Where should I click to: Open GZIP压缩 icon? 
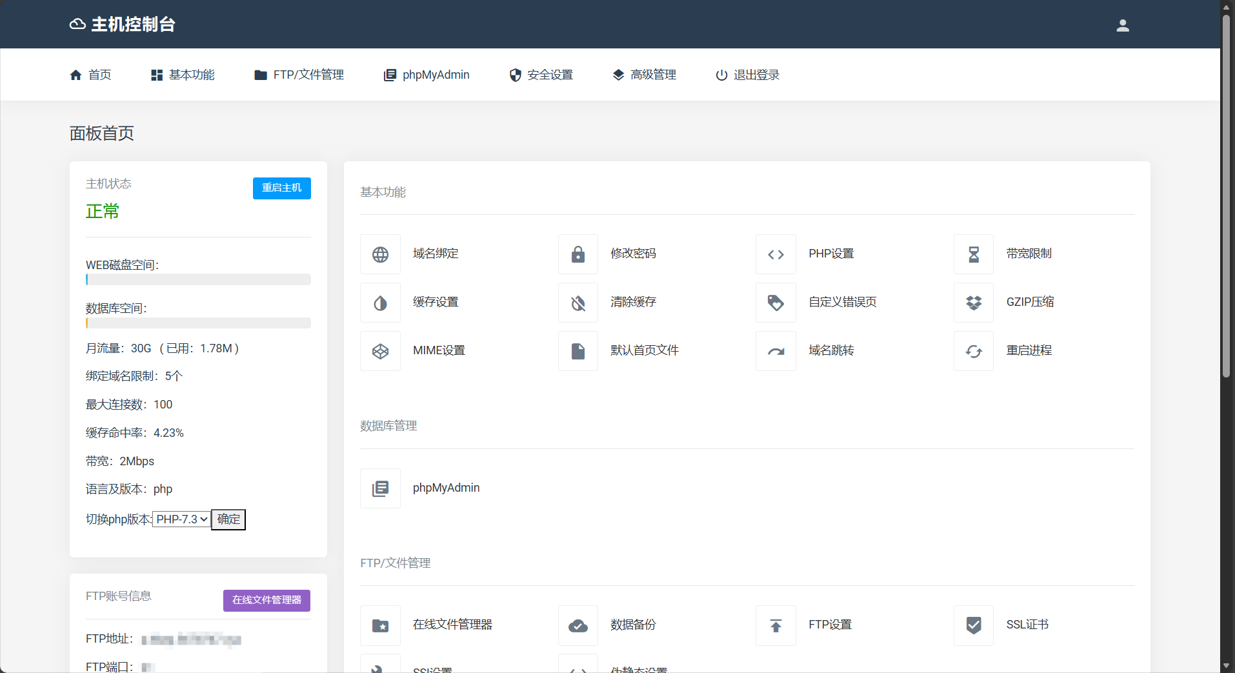click(x=974, y=303)
